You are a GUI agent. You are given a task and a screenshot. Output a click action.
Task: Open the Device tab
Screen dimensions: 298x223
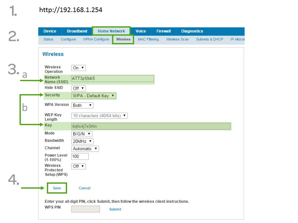[50, 31]
